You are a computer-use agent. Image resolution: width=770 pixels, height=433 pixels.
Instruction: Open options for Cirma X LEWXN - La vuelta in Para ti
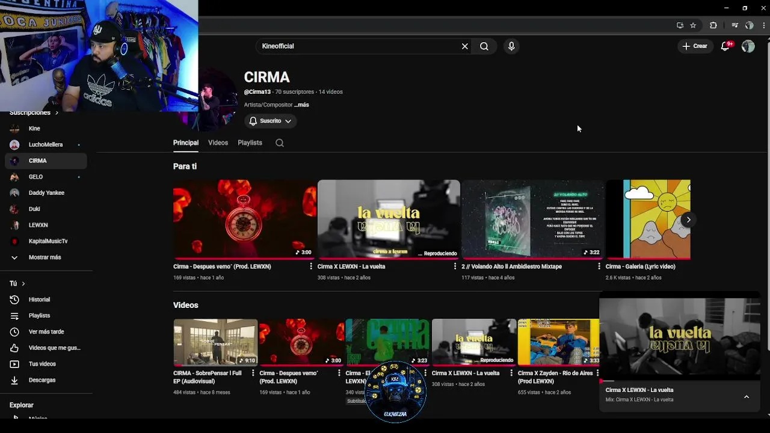click(455, 266)
